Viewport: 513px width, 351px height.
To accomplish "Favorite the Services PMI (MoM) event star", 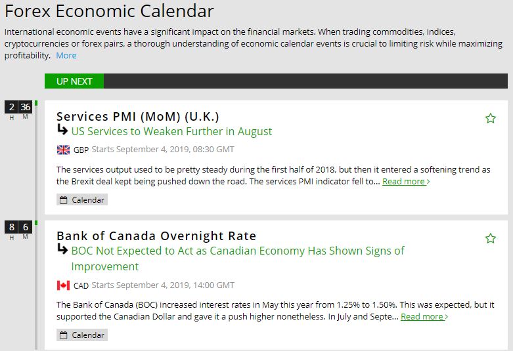I will 490,118.
